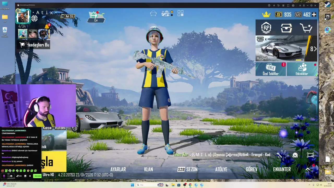This screenshot has width=334, height=188.
Task: Open the player avatar profile
Action: click(23, 16)
